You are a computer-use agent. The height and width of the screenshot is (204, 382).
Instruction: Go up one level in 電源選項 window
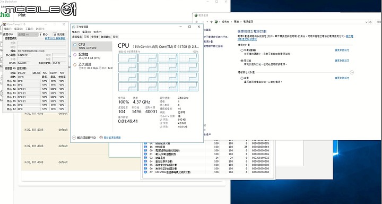(x=211, y=22)
